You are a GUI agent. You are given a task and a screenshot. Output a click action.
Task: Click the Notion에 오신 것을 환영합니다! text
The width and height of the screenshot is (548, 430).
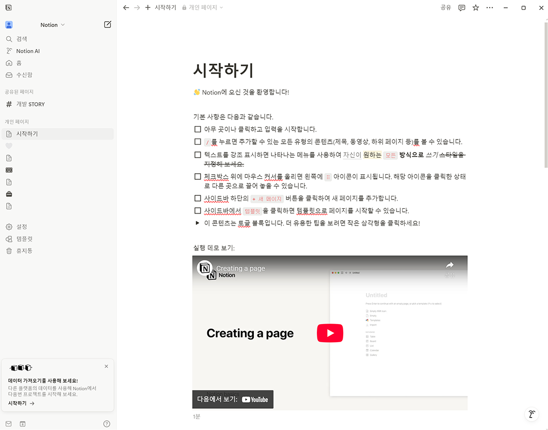[246, 92]
